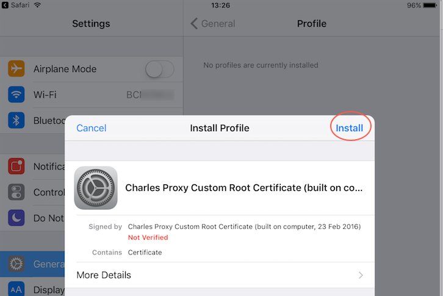Tap the Control Center icon
The width and height of the screenshot is (443, 296).
pyautogui.click(x=16, y=192)
